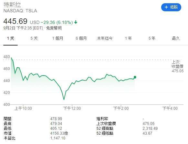
Task: Switch to the 1 年 tab
Action: pos(128,38)
